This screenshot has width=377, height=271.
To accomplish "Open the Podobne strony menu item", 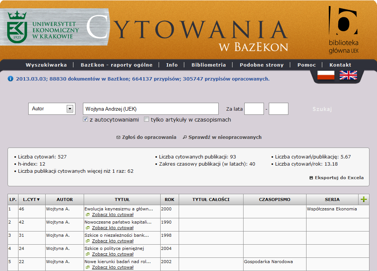I will point(262,65).
